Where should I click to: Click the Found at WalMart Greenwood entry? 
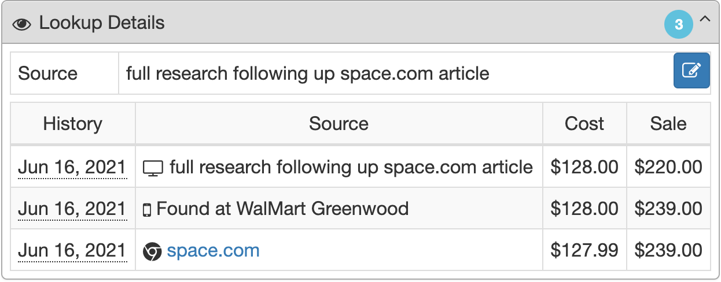pos(282,209)
